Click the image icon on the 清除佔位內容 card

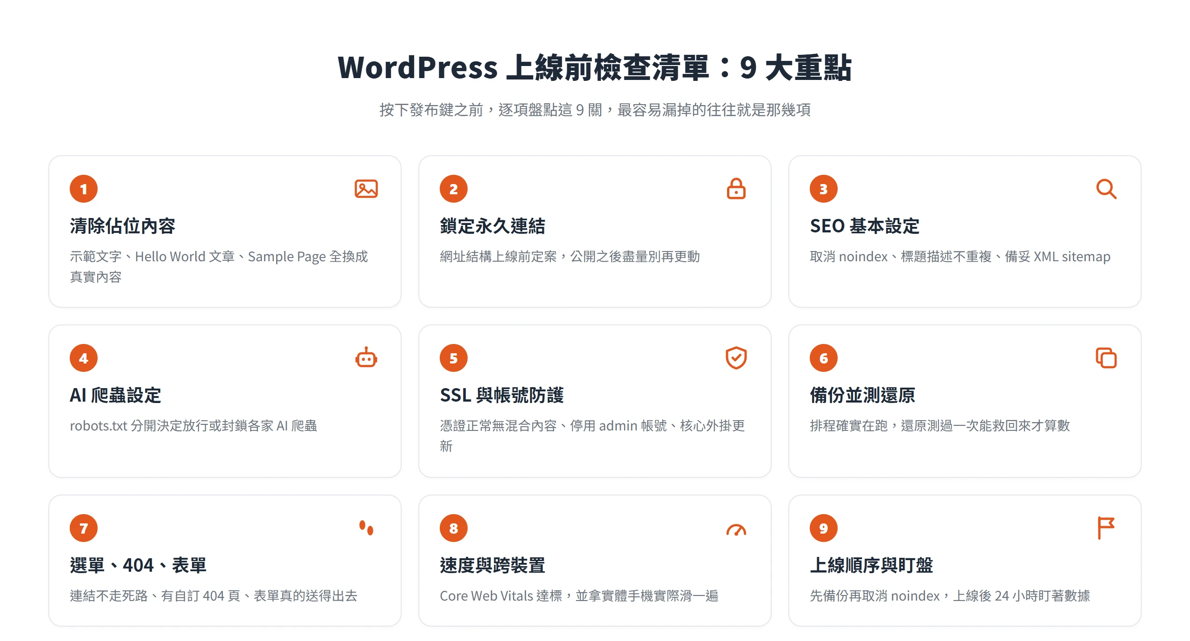point(366,189)
